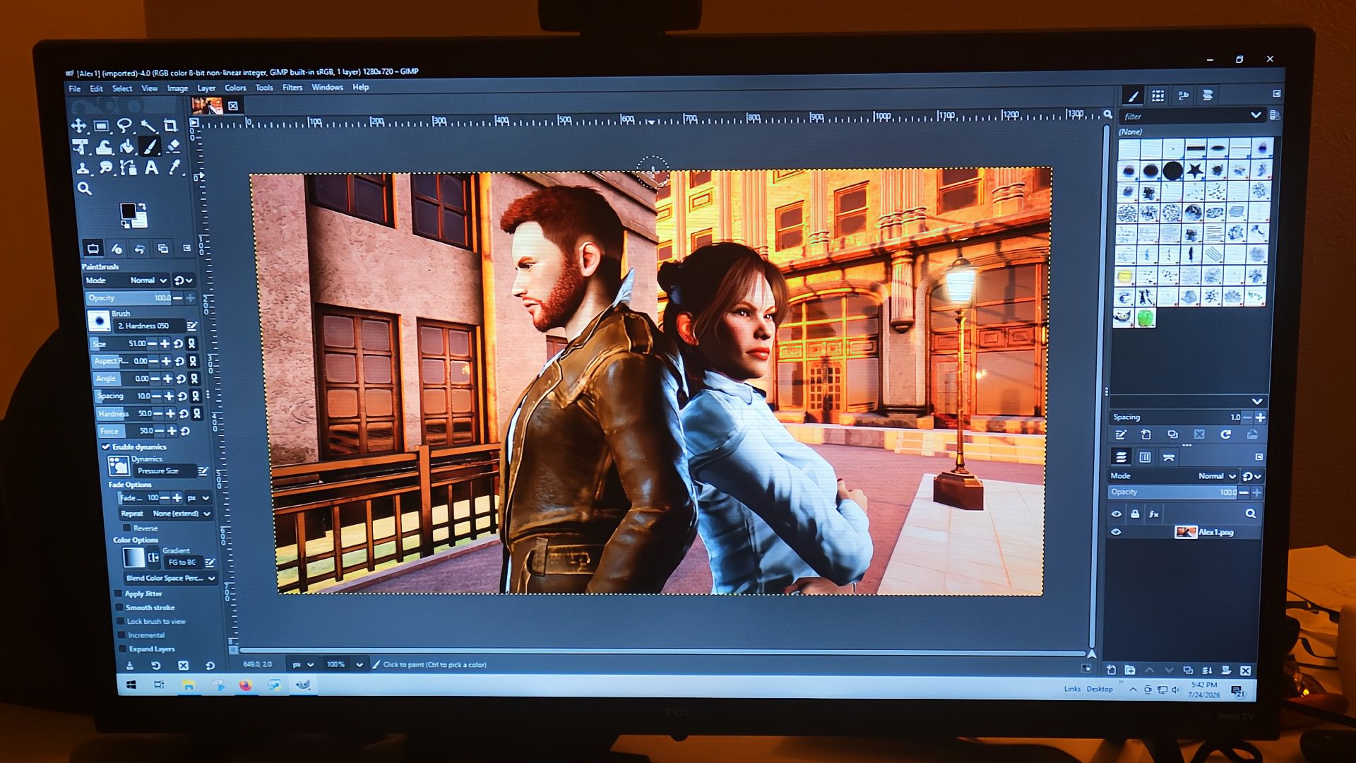The height and width of the screenshot is (763, 1356).
Task: Open the Select menu
Action: coord(122,88)
